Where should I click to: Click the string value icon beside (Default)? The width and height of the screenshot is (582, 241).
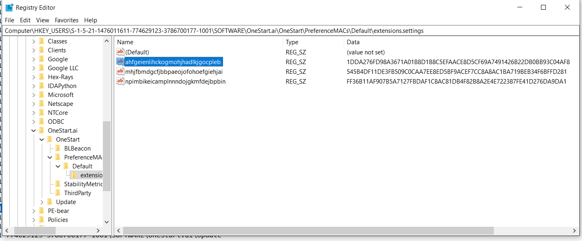click(x=120, y=52)
